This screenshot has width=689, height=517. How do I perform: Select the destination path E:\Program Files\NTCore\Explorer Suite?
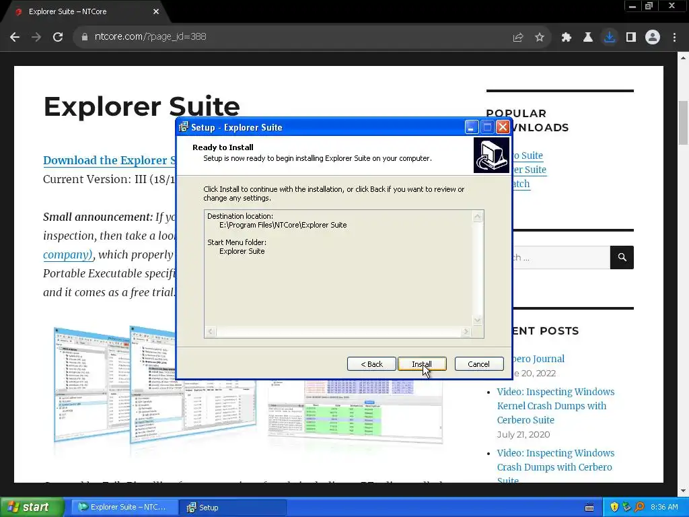click(x=283, y=225)
